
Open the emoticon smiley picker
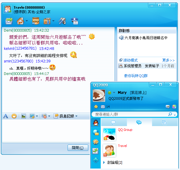[14, 116]
